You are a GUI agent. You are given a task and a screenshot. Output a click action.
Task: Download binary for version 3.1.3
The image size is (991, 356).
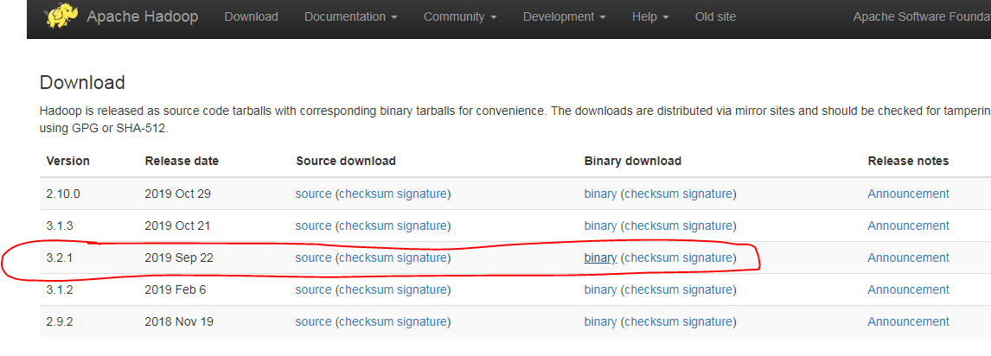(x=600, y=226)
